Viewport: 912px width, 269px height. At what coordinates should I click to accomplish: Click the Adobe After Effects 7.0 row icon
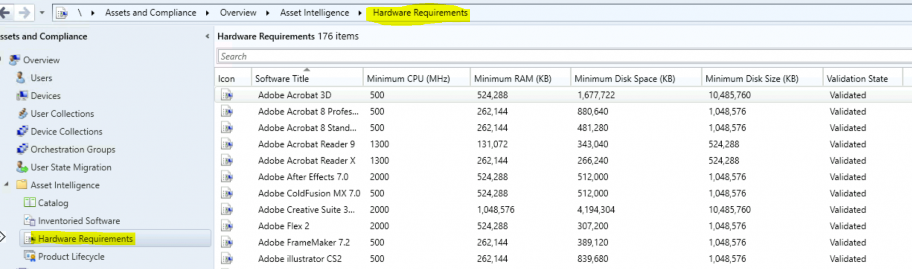click(227, 177)
